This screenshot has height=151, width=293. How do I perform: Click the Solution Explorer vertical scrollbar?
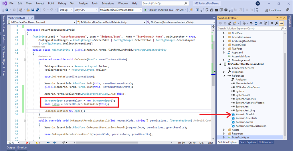pos(285,94)
